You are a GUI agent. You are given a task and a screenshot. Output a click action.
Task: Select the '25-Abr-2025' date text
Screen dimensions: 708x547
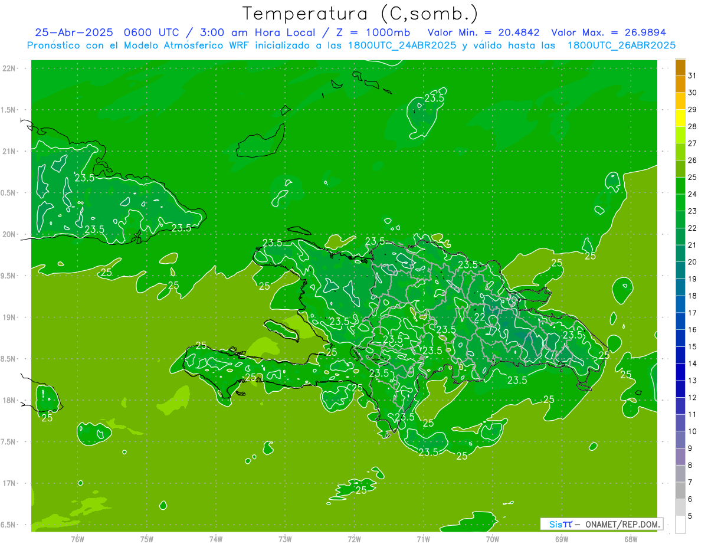pyautogui.click(x=75, y=32)
